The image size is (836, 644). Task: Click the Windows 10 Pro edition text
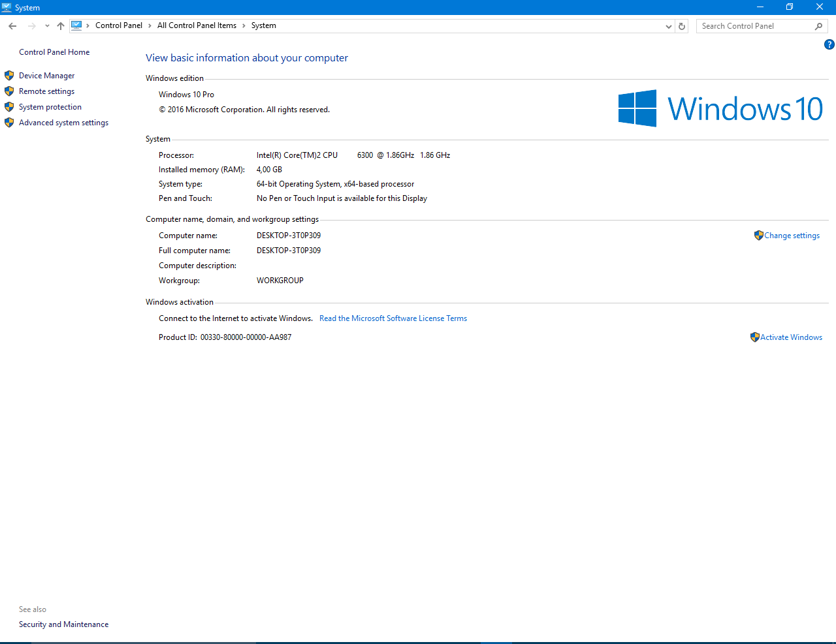point(186,95)
